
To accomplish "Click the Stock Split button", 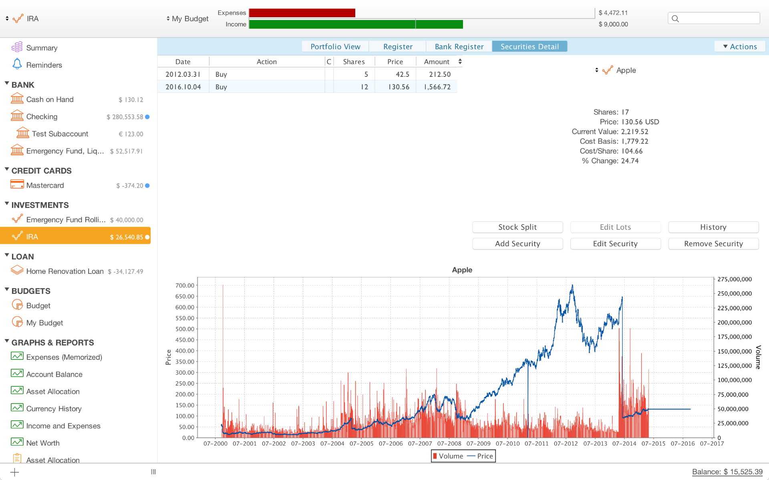I will click(517, 227).
